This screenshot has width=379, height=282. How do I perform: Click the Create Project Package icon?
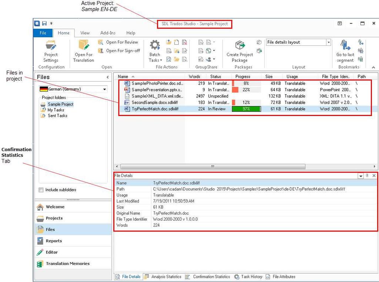tap(240, 45)
